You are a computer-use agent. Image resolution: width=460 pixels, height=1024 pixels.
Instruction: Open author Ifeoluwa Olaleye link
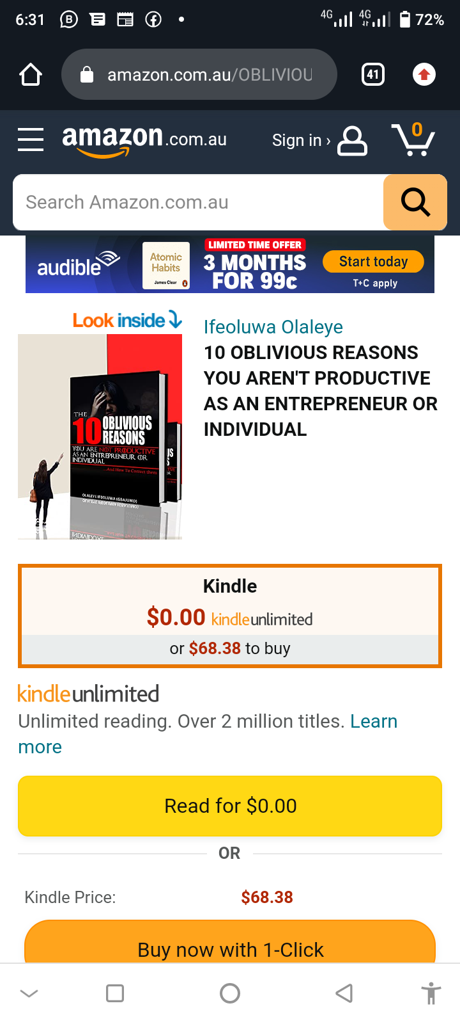pyautogui.click(x=273, y=327)
